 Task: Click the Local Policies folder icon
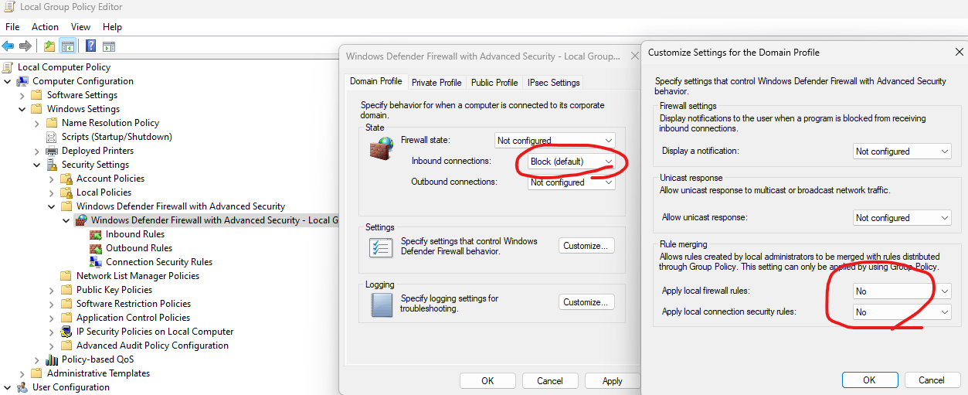(66, 192)
